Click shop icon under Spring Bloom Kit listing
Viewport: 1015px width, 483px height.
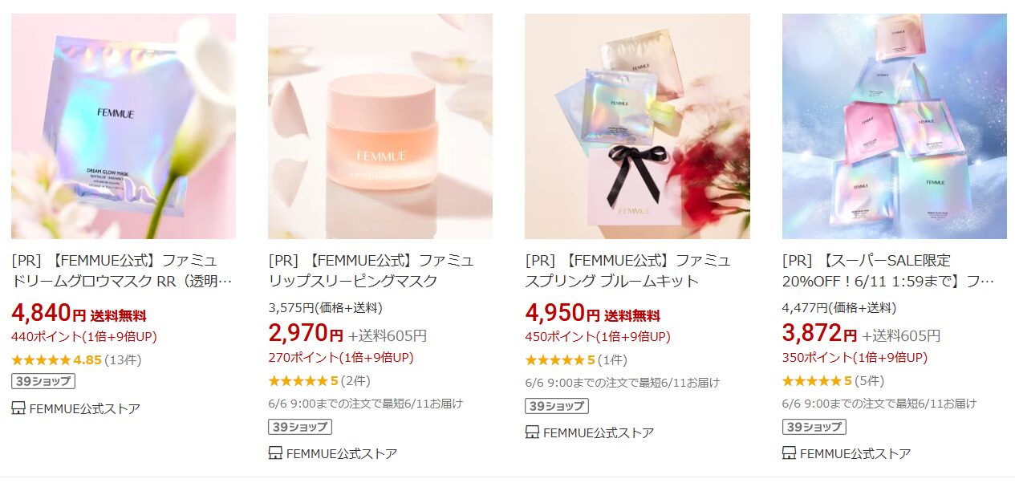click(532, 432)
